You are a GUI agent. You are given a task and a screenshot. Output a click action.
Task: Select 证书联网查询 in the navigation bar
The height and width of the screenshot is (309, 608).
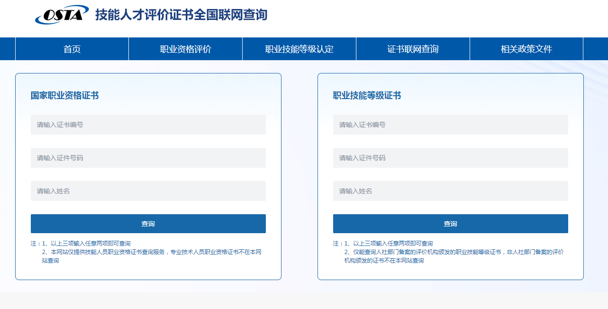413,49
